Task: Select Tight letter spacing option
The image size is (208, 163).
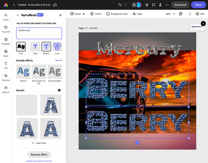Action: 35,47
